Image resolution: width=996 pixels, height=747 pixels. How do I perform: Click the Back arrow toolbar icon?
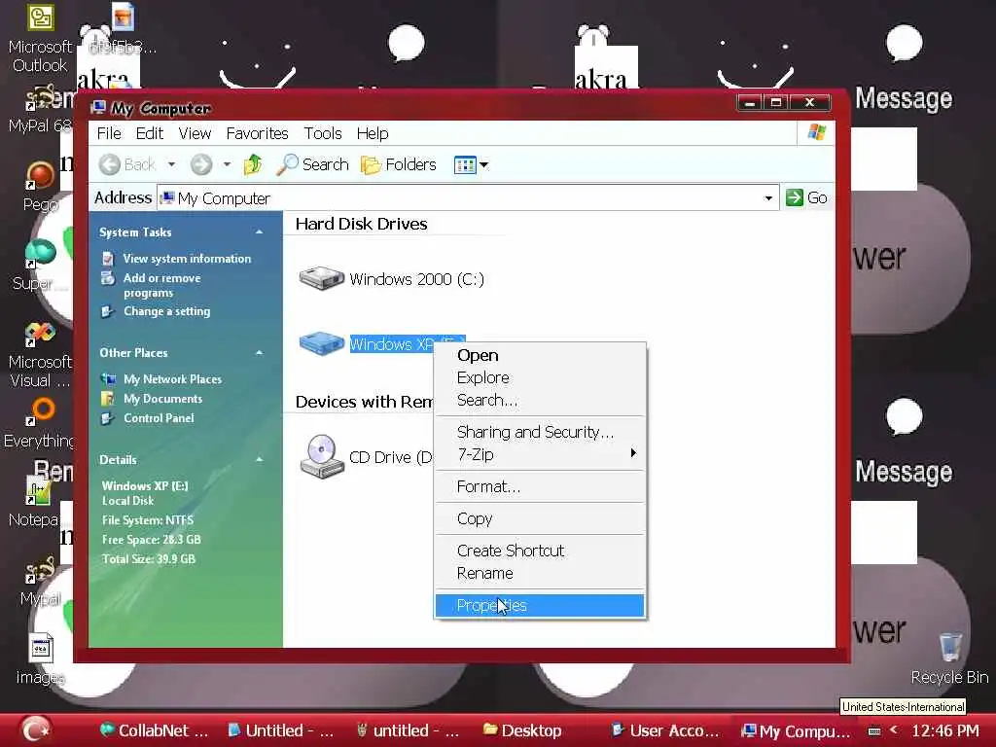(109, 164)
